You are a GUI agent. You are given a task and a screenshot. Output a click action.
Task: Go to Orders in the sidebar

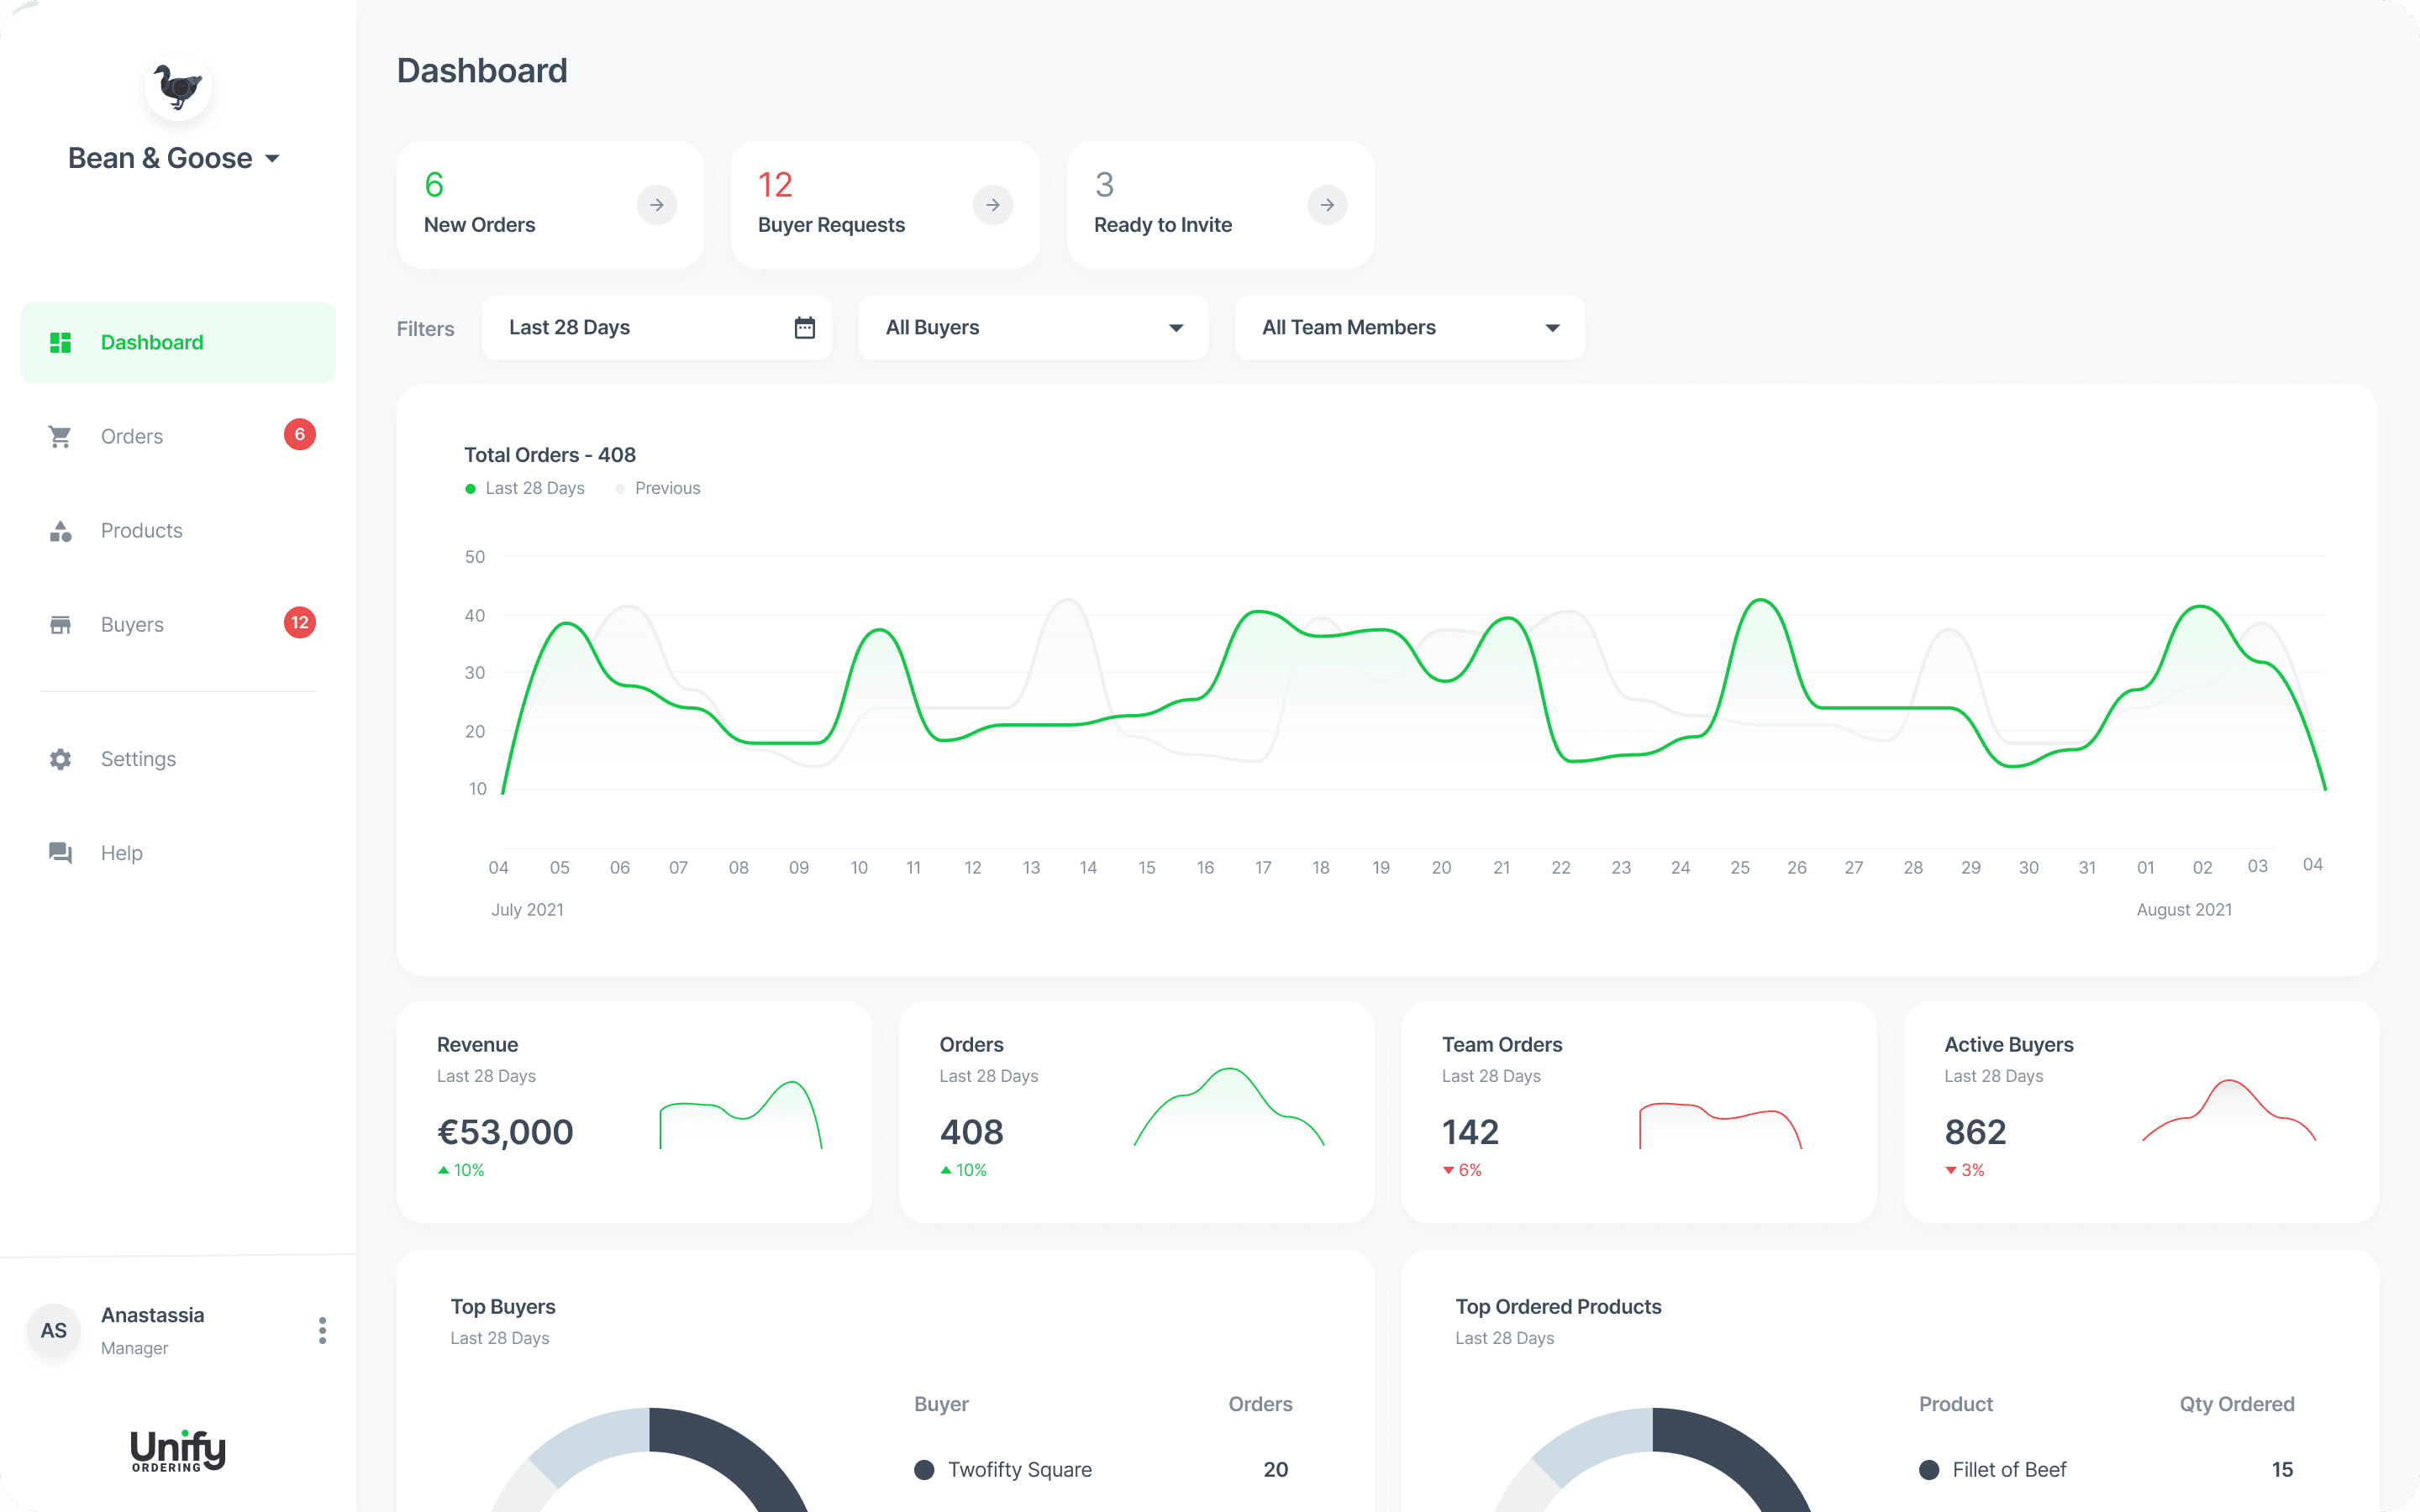tap(178, 436)
